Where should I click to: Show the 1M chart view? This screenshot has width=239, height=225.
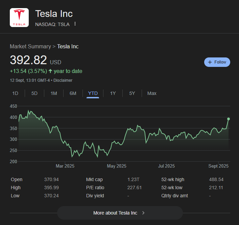point(54,93)
